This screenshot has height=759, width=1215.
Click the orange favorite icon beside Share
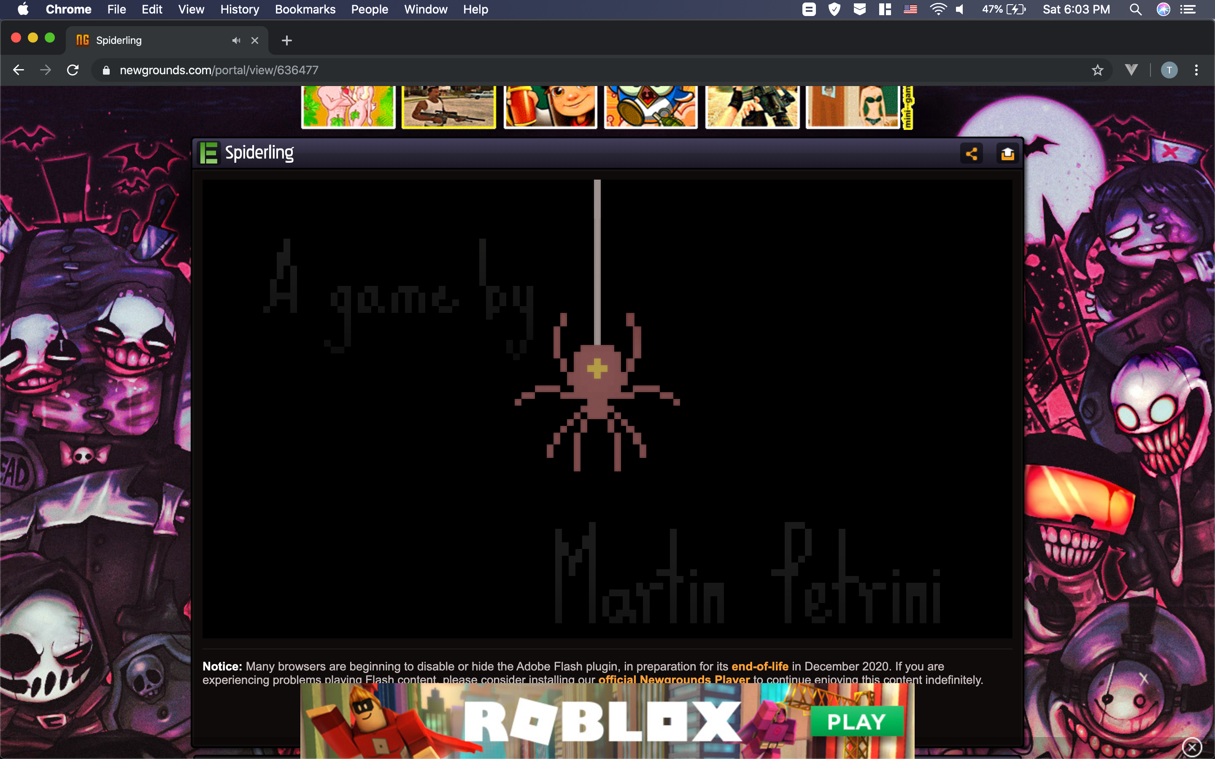(x=1007, y=153)
